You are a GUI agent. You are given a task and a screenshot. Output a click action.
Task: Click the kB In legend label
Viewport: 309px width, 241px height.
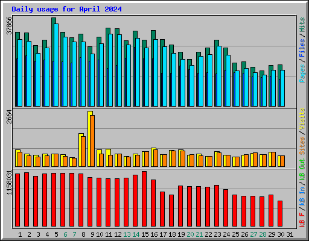[302, 196]
